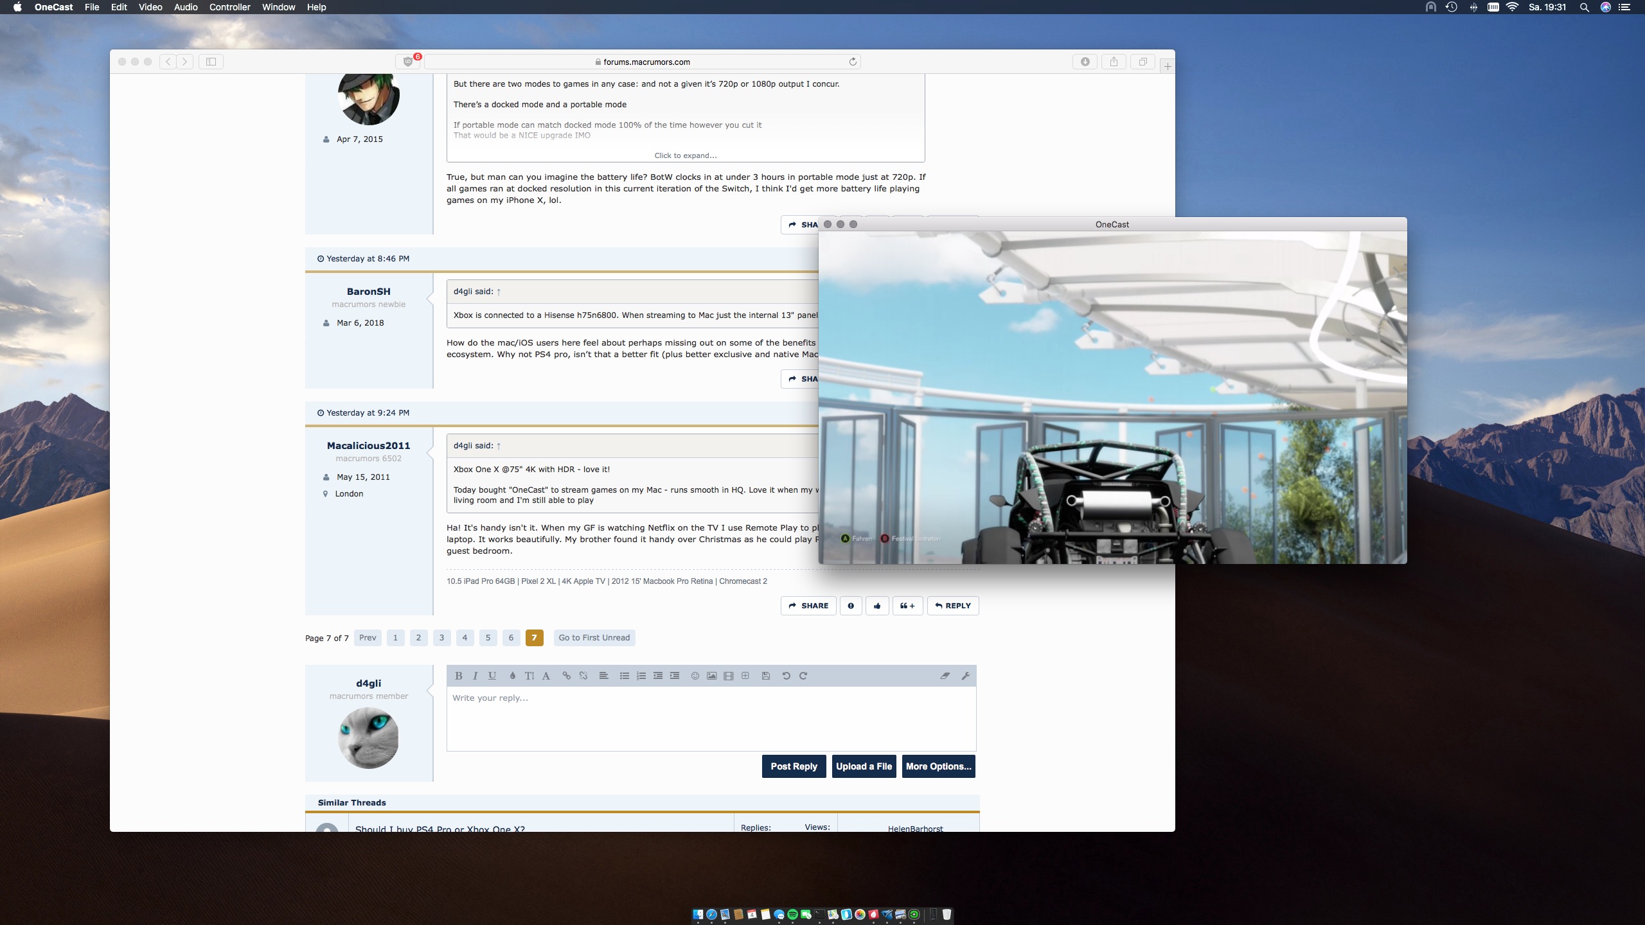
Task: Open the Window menu
Action: pos(278,7)
